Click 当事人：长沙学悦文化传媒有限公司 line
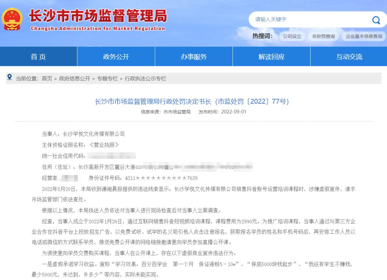This screenshot has height=280, width=387. tap(83, 134)
